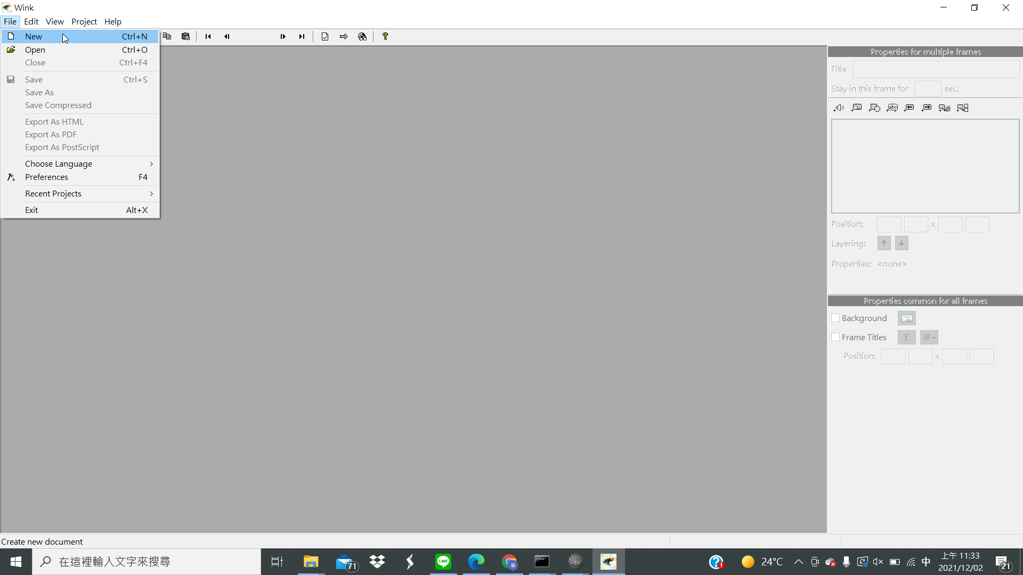Choose Exit from the File menu
1023x575 pixels.
tap(80, 210)
